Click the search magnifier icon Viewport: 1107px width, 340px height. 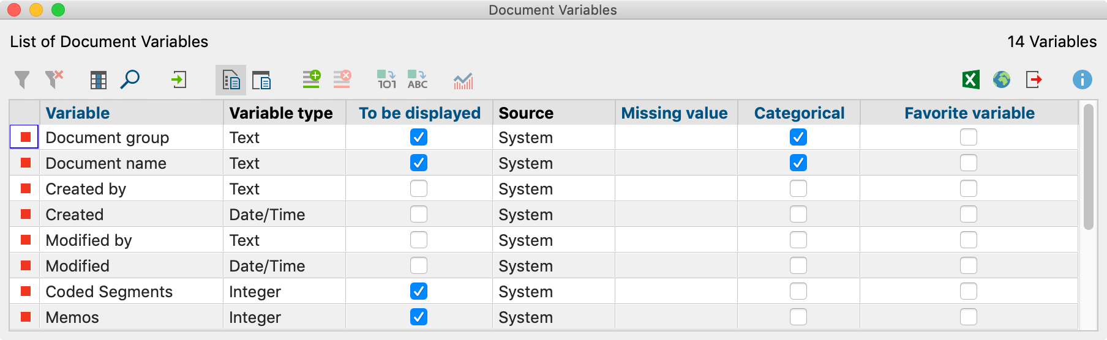tap(130, 79)
